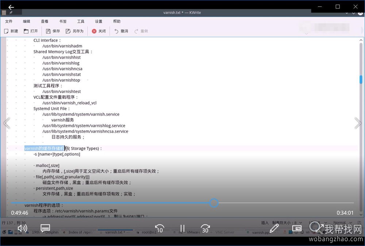Click the /usr/bin/varnishlog line
Viewport: 365px width, 246px height.
pos(61,63)
